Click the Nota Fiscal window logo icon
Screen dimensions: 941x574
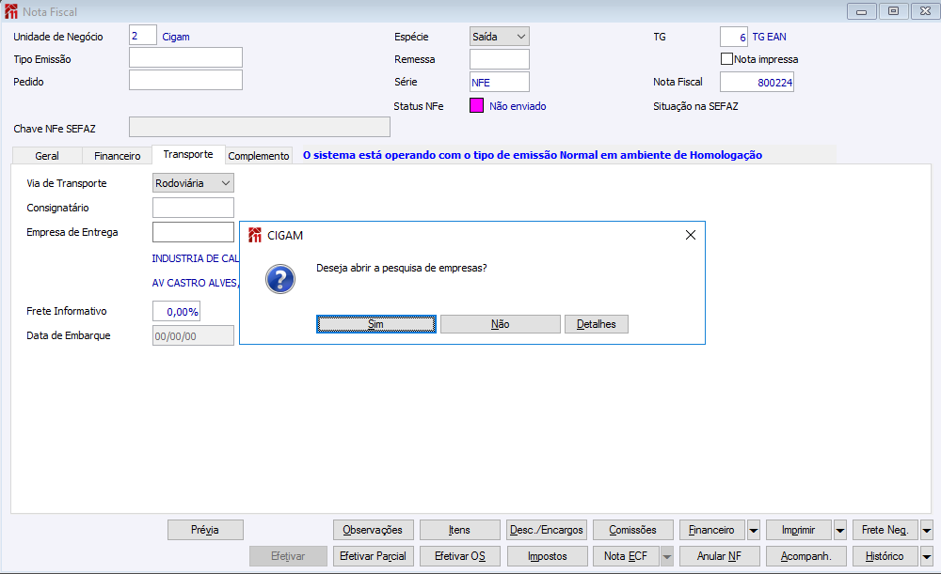[x=10, y=11]
